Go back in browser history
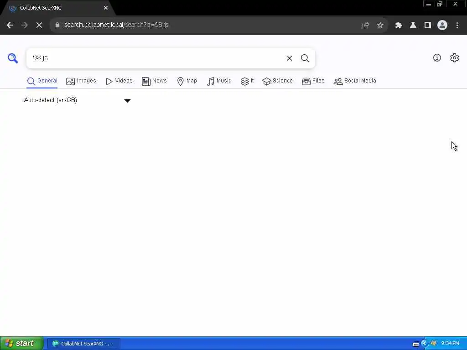The image size is (467, 350). (10, 25)
